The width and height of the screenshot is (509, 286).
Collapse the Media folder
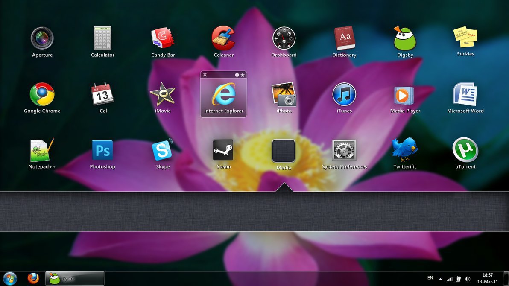pyautogui.click(x=284, y=151)
